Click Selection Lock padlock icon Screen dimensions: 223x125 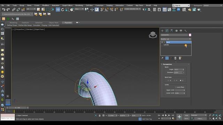pyautogui.click(x=100, y=116)
